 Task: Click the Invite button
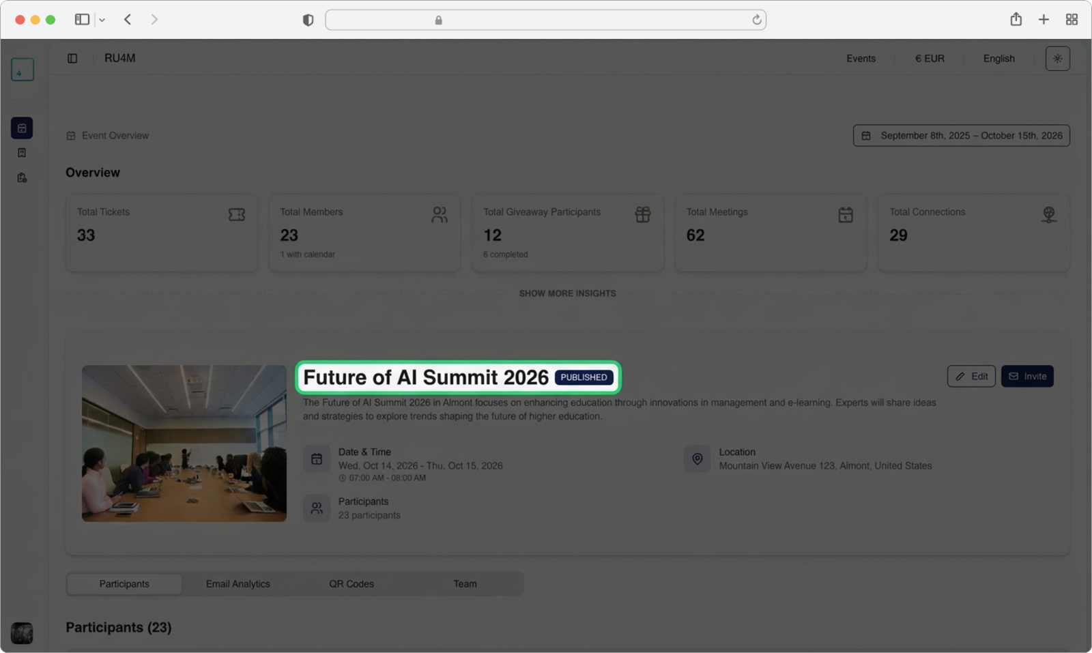tap(1027, 376)
